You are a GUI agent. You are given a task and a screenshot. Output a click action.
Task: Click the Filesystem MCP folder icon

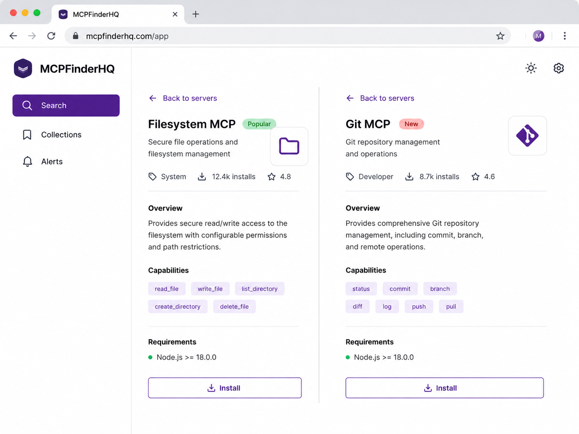(289, 146)
